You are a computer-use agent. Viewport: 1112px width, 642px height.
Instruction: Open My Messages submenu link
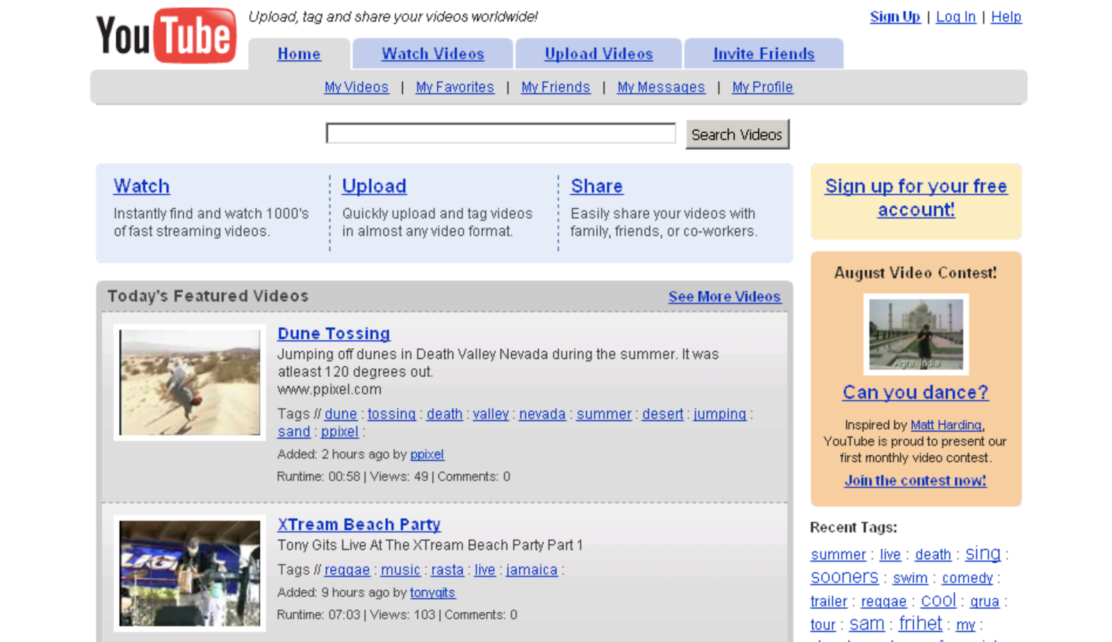coord(661,88)
